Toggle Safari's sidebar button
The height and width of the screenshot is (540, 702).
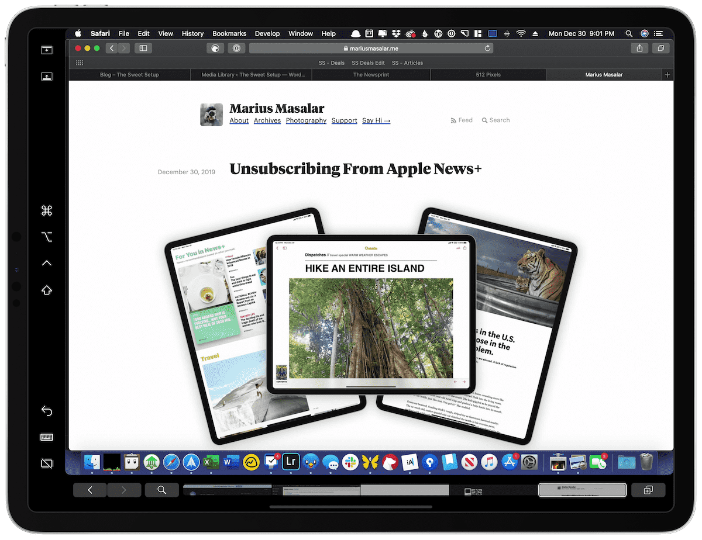pyautogui.click(x=143, y=48)
